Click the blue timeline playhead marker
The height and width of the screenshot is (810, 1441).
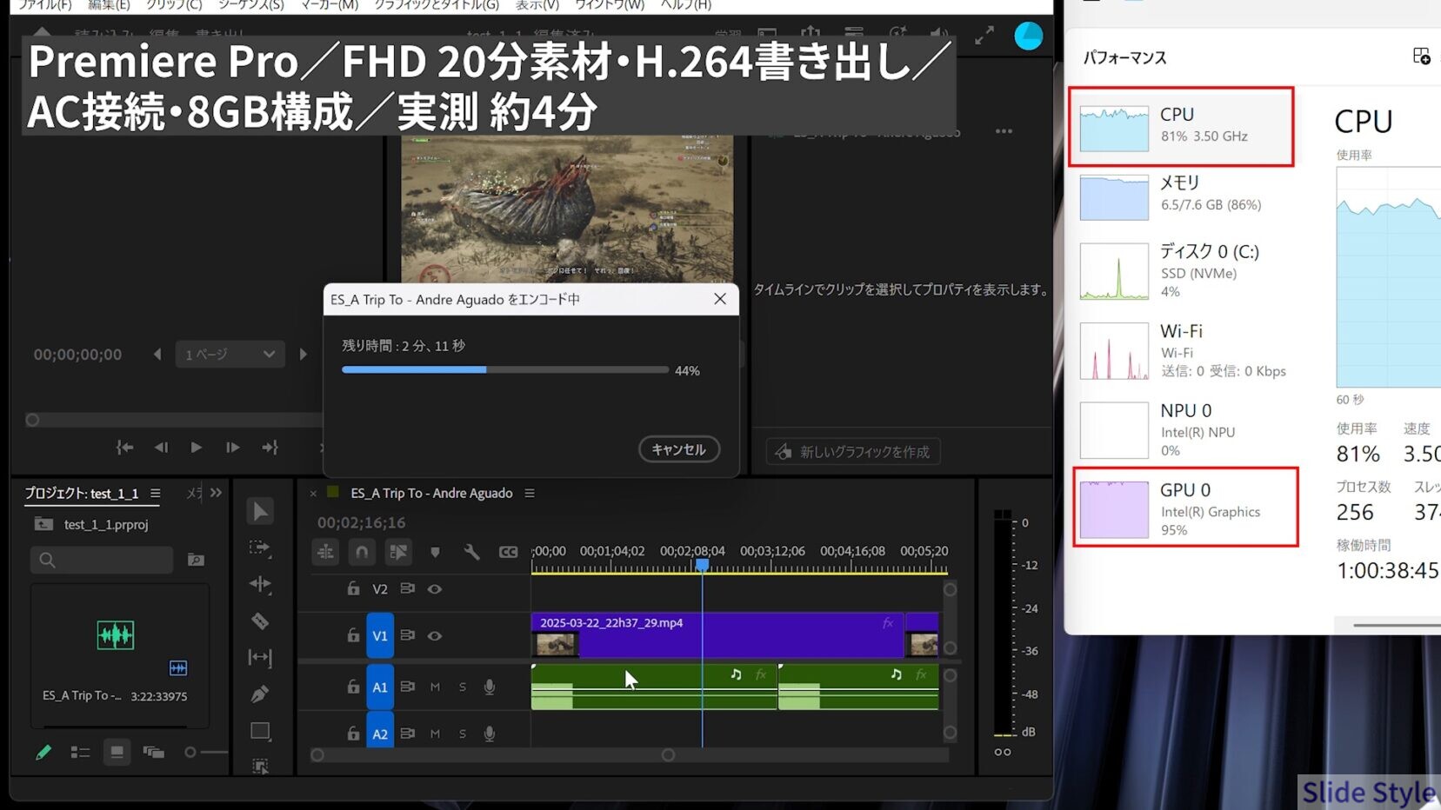pos(702,565)
